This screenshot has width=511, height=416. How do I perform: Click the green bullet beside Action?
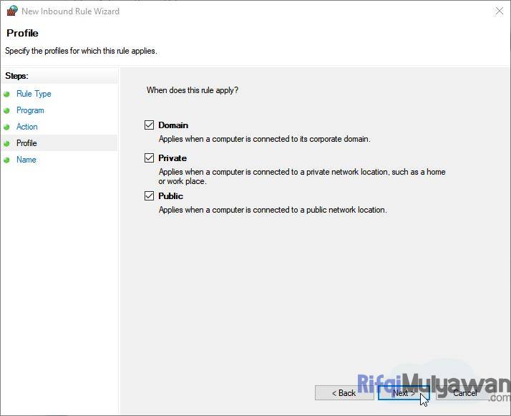[7, 127]
